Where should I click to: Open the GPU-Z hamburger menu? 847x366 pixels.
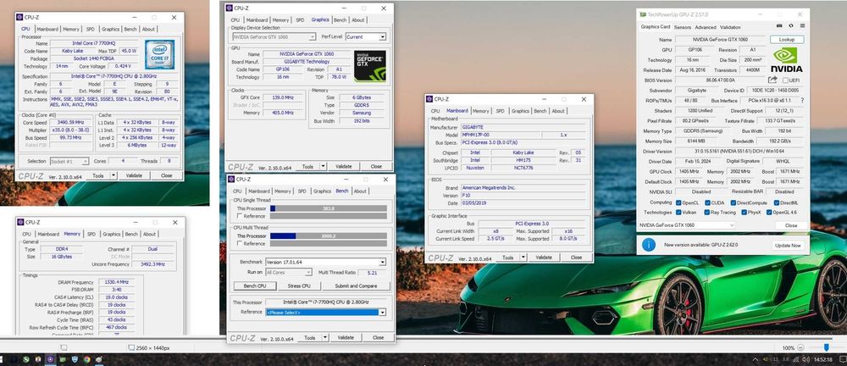[800, 26]
